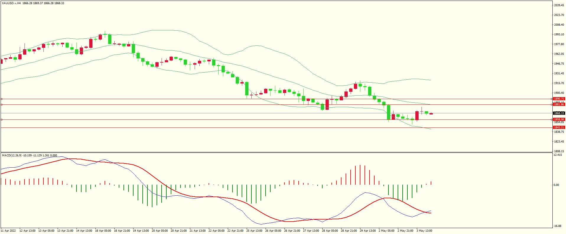Click the 21 Apr 13:00 time label
This screenshot has width=566, height=234.
[198, 231]
